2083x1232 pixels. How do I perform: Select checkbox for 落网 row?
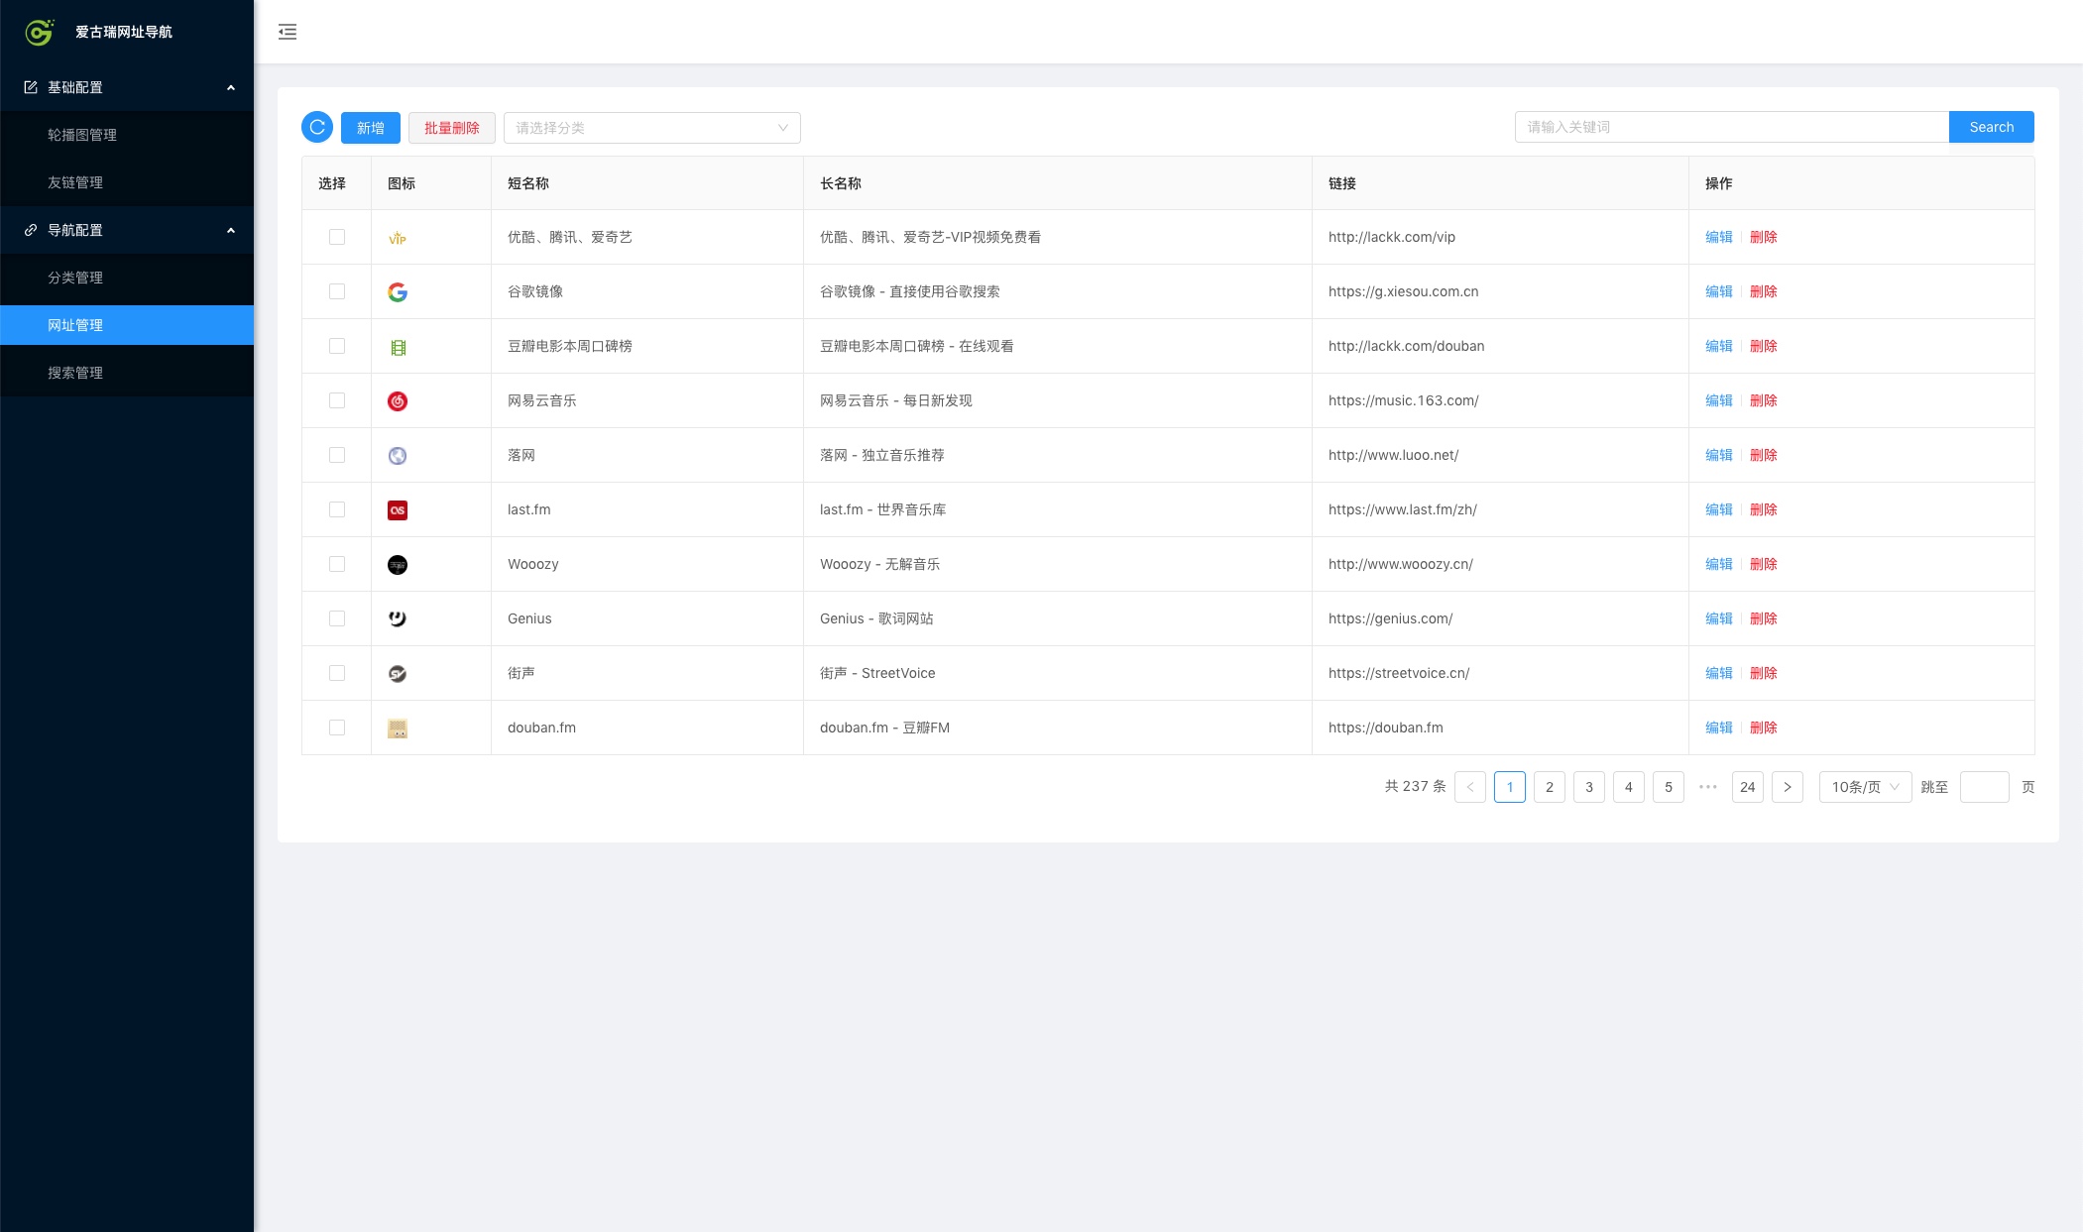tap(337, 455)
